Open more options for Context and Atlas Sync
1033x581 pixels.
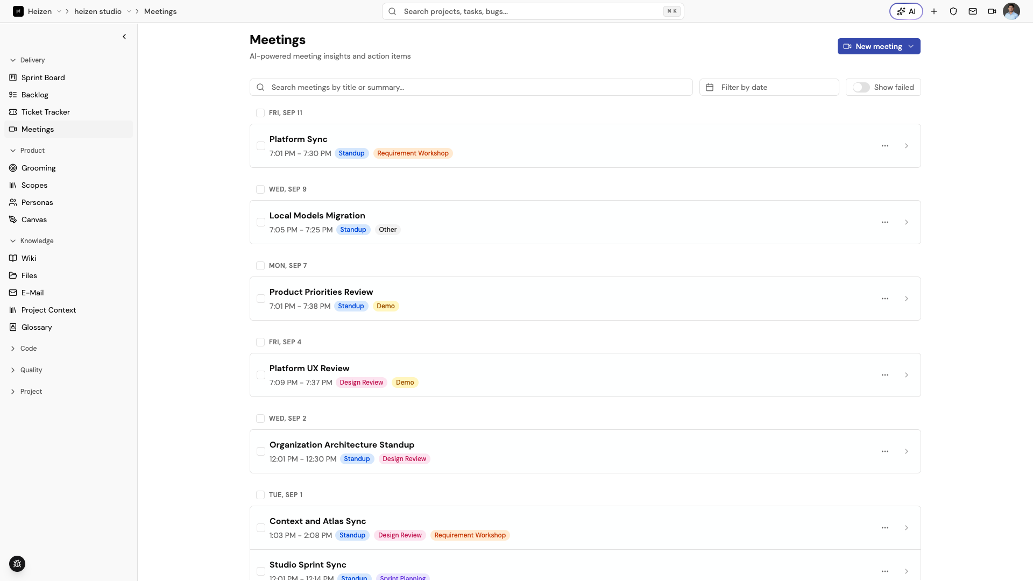coord(885,528)
